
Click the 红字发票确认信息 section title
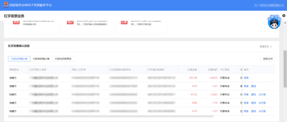(19, 46)
